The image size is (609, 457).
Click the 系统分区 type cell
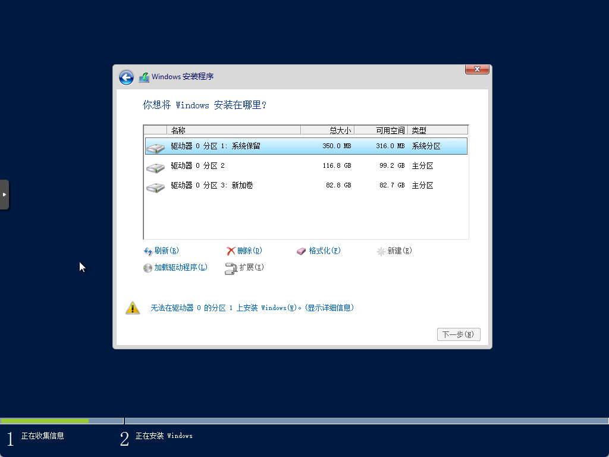point(426,146)
